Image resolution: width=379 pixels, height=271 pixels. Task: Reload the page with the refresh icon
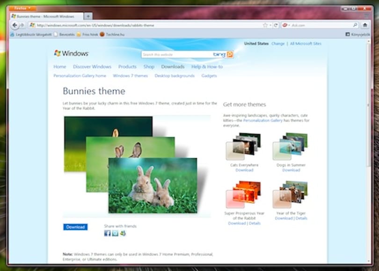(x=276, y=25)
